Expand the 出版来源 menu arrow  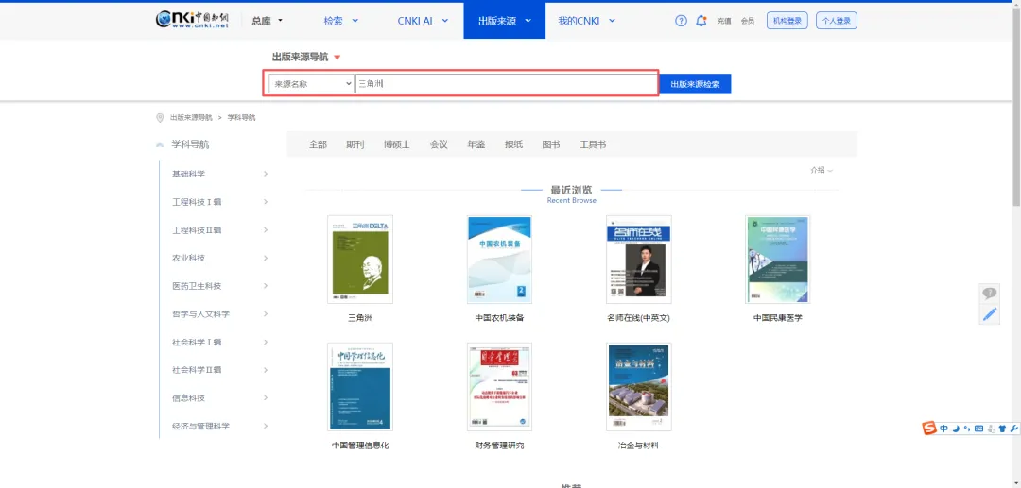pyautogui.click(x=528, y=21)
